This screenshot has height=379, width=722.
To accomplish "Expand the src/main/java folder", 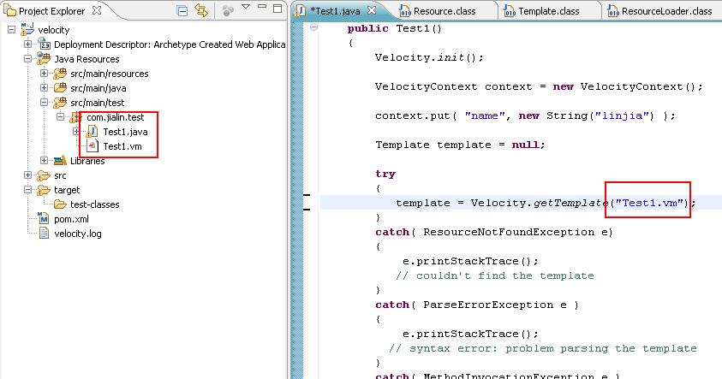I will pos(44,88).
